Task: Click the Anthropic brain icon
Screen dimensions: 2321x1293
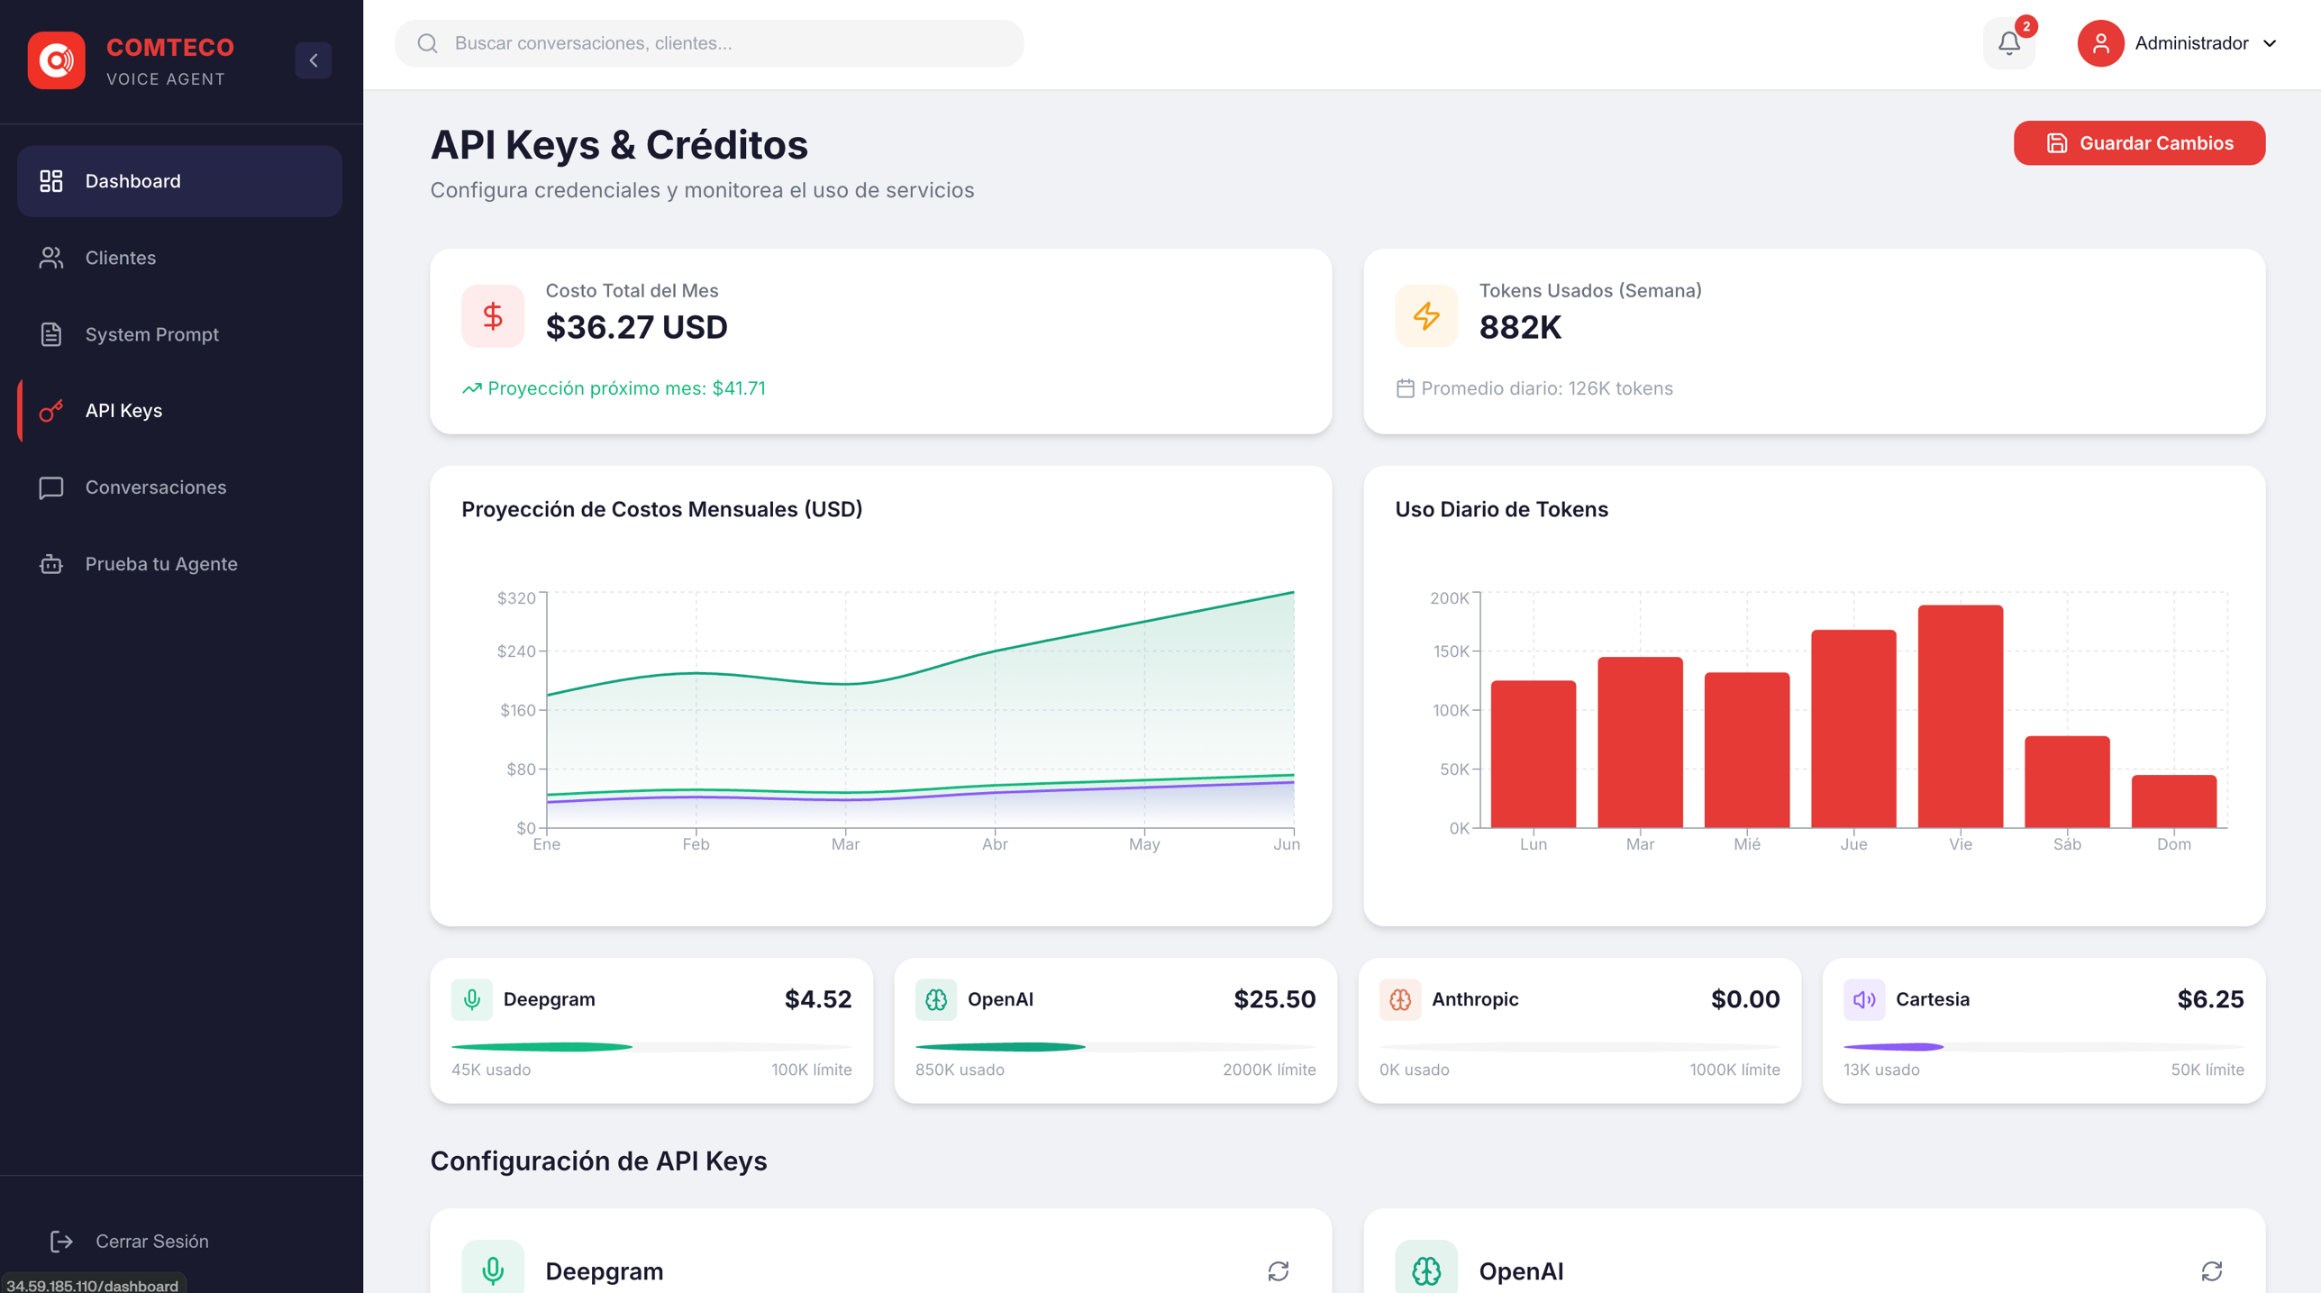Action: (x=1400, y=999)
